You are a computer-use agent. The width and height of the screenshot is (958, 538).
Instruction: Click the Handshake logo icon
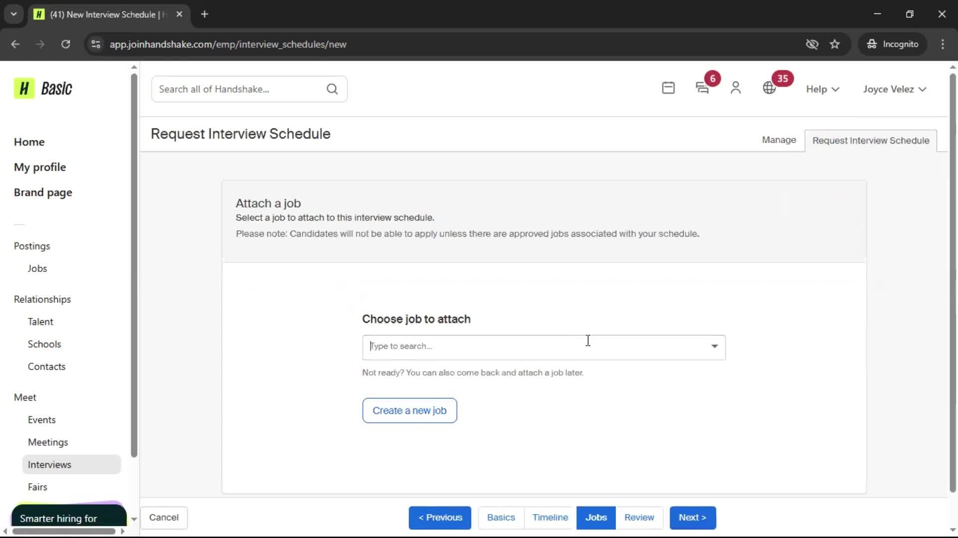coord(24,89)
